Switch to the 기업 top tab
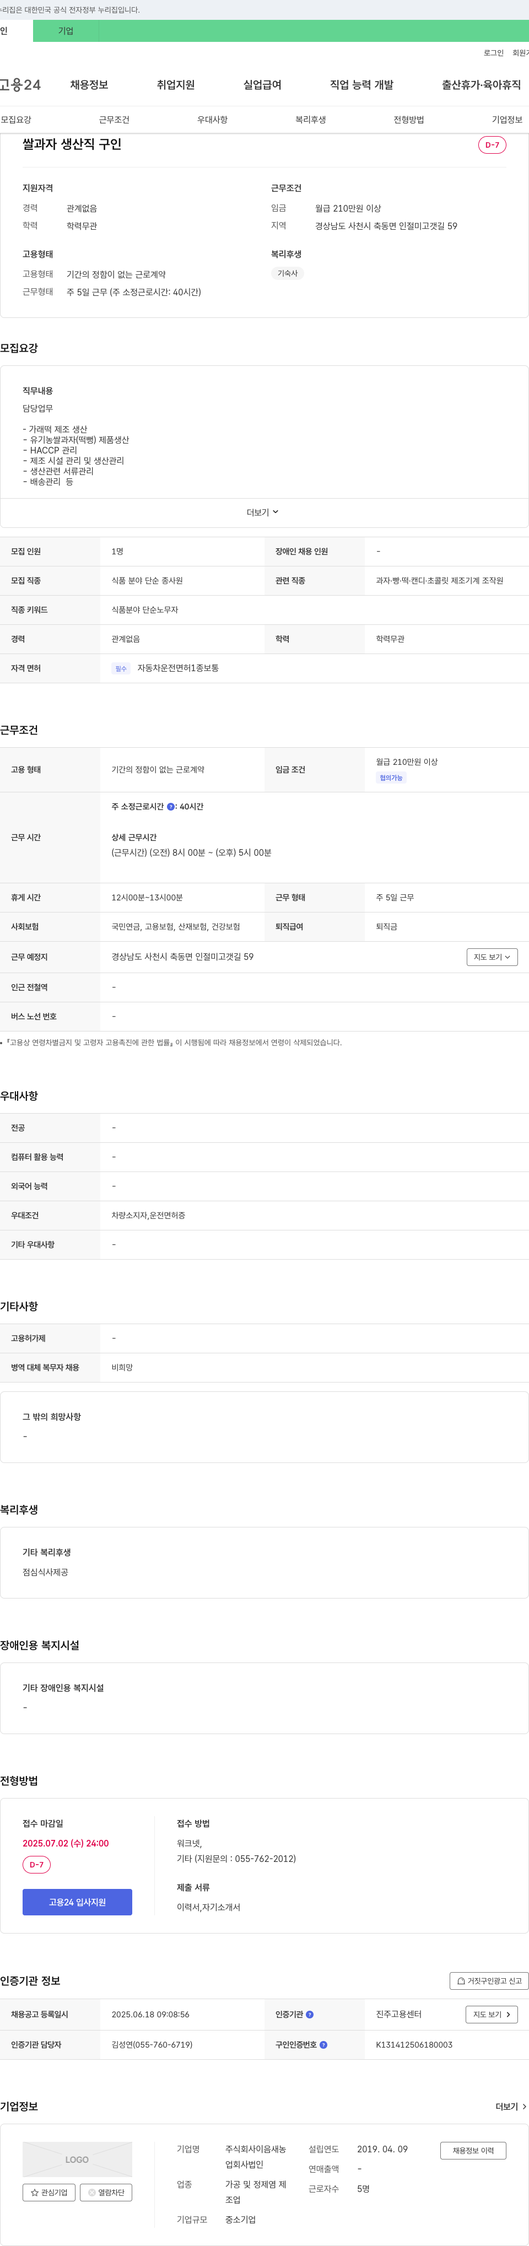This screenshot has width=529, height=2246. click(66, 30)
